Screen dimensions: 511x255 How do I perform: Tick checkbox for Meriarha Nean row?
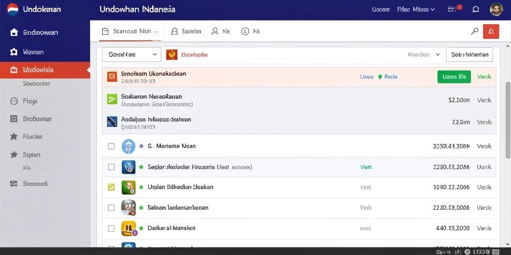(111, 146)
